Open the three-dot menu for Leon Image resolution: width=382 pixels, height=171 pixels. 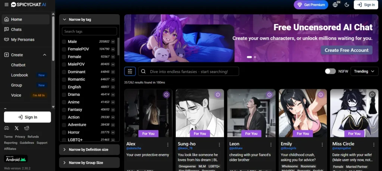tap(271, 144)
